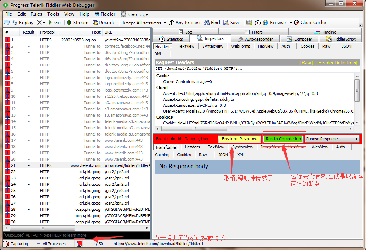Switch to the Inspectors tab
Screen dimensions: 366x250
pyautogui.click(x=210, y=38)
